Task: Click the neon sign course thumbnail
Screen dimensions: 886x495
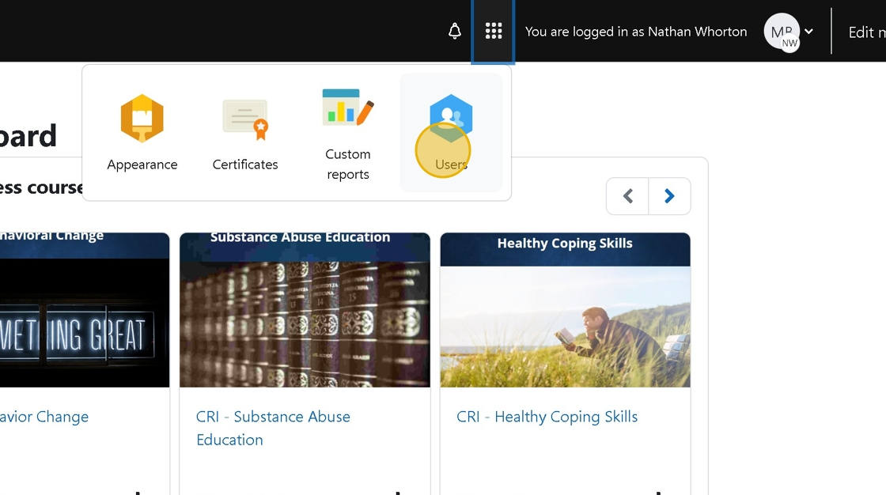Action: pyautogui.click(x=85, y=310)
